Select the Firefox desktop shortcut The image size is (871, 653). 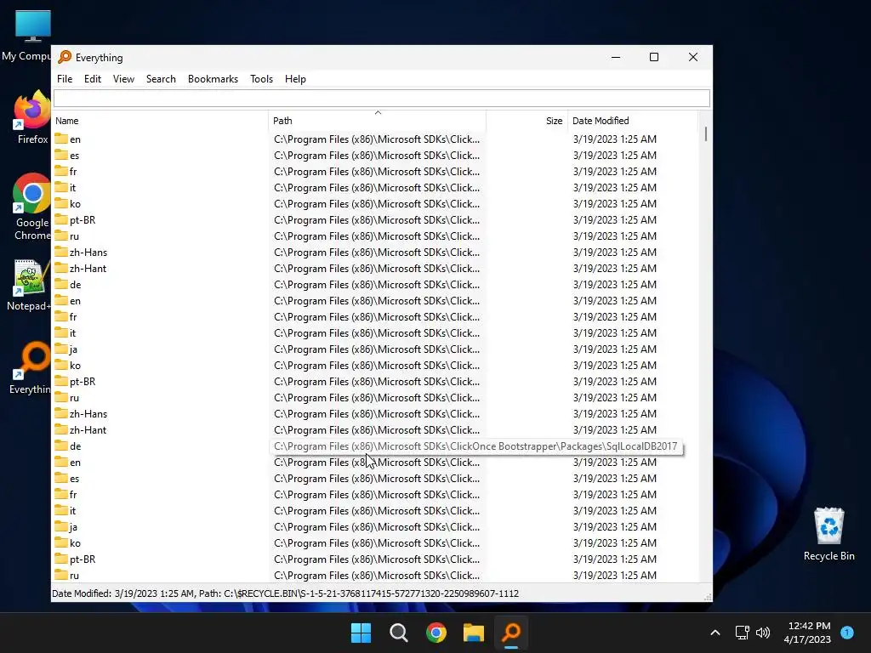pyautogui.click(x=31, y=117)
